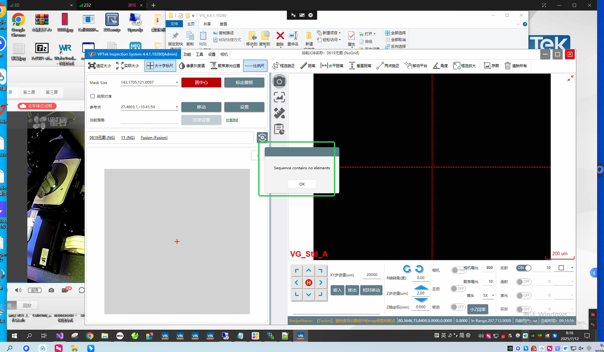Select the 像素灰度值 pixel gray value tool

192,66
